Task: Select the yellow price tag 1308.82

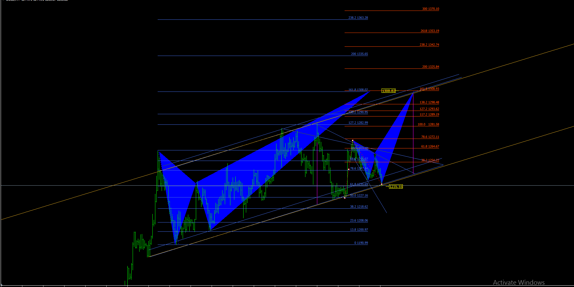Action: 388,91
